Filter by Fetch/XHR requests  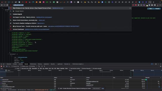pos(34,69)
